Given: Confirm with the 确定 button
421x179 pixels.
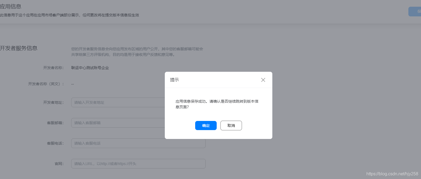Looking at the screenshot, I should point(206,126).
